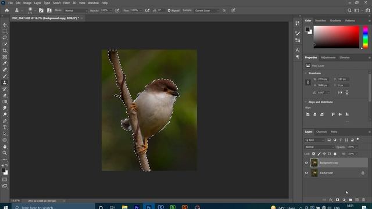The height and width of the screenshot is (209, 372).
Task: Collapse the Transform section
Action: 306,73
